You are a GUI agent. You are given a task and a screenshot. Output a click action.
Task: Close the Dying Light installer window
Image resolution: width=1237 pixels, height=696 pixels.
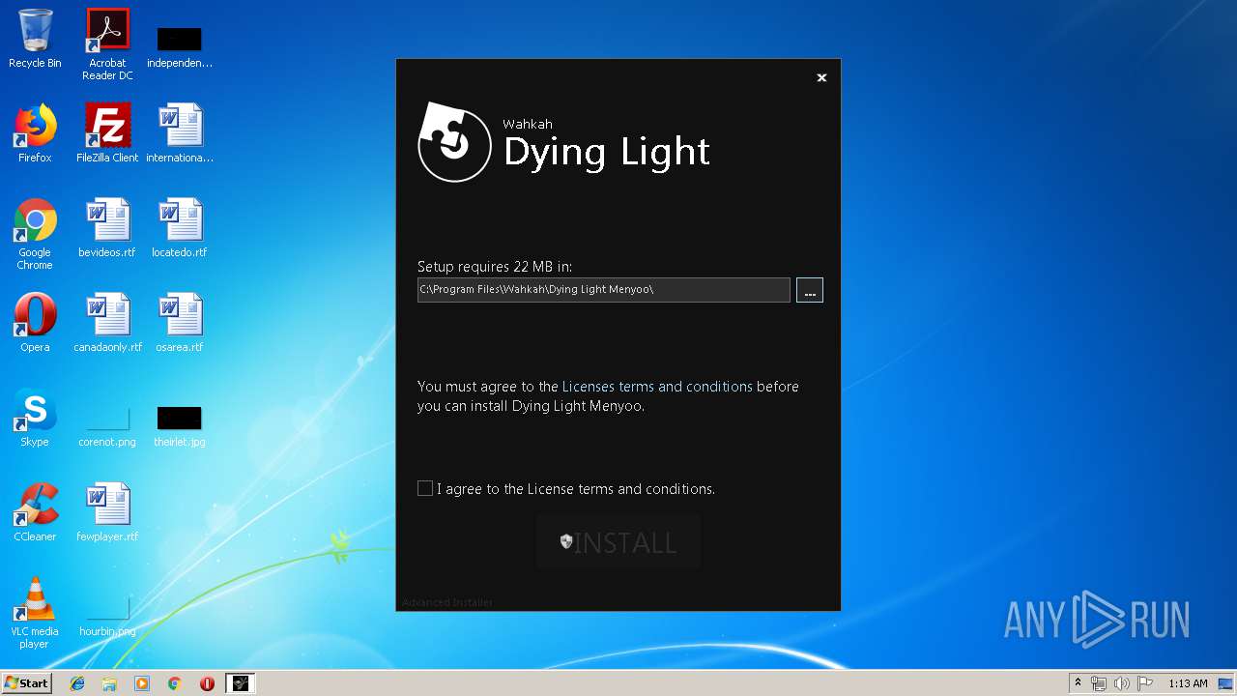[x=821, y=77]
